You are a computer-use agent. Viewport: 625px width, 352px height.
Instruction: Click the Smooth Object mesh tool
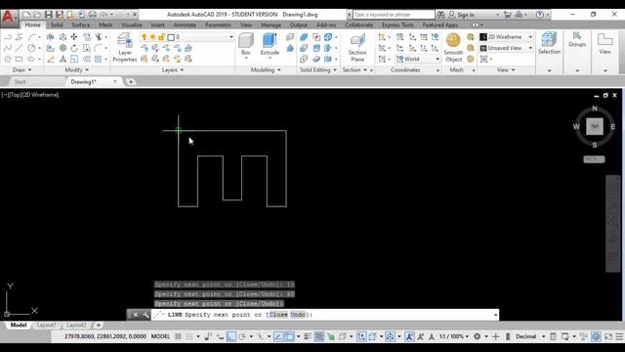pos(453,48)
